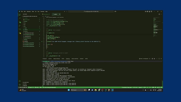Screen dimensions: 181x102
Task: Open stm32f4xx_it.c in the explorer
Action: pos(28,36)
